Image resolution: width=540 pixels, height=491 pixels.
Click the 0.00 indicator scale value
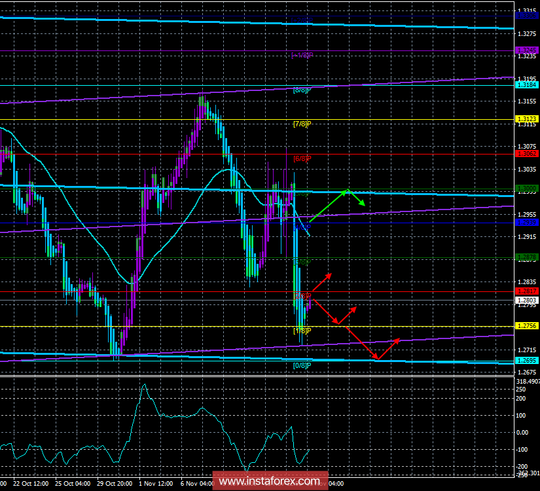[522, 433]
